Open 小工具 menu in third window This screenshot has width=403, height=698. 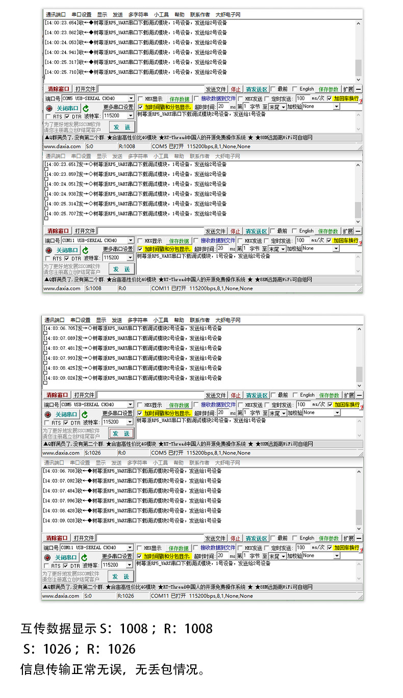[x=160, y=320]
